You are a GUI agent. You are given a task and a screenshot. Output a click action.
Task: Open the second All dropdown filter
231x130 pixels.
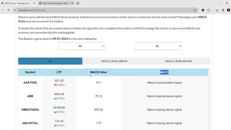(x=158, y=46)
